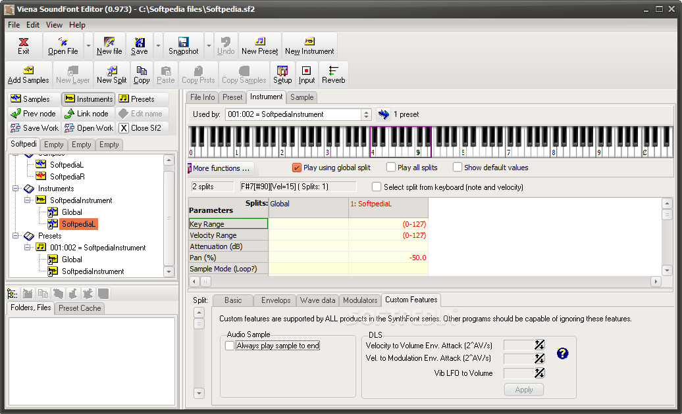Open the View menu

pos(54,25)
